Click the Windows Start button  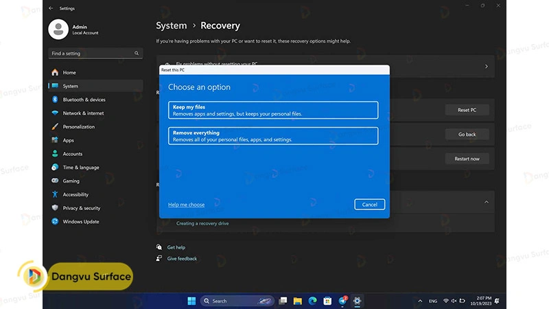coord(191,301)
